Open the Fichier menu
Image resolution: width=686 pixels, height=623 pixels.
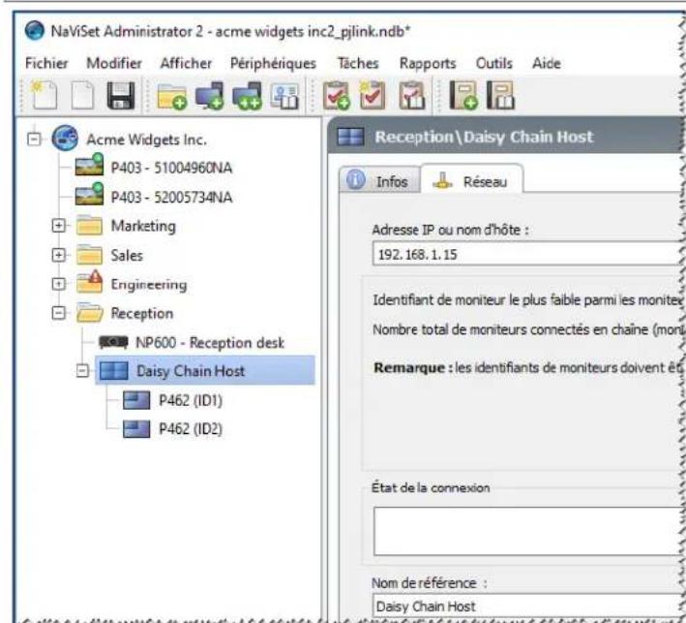tap(46, 63)
